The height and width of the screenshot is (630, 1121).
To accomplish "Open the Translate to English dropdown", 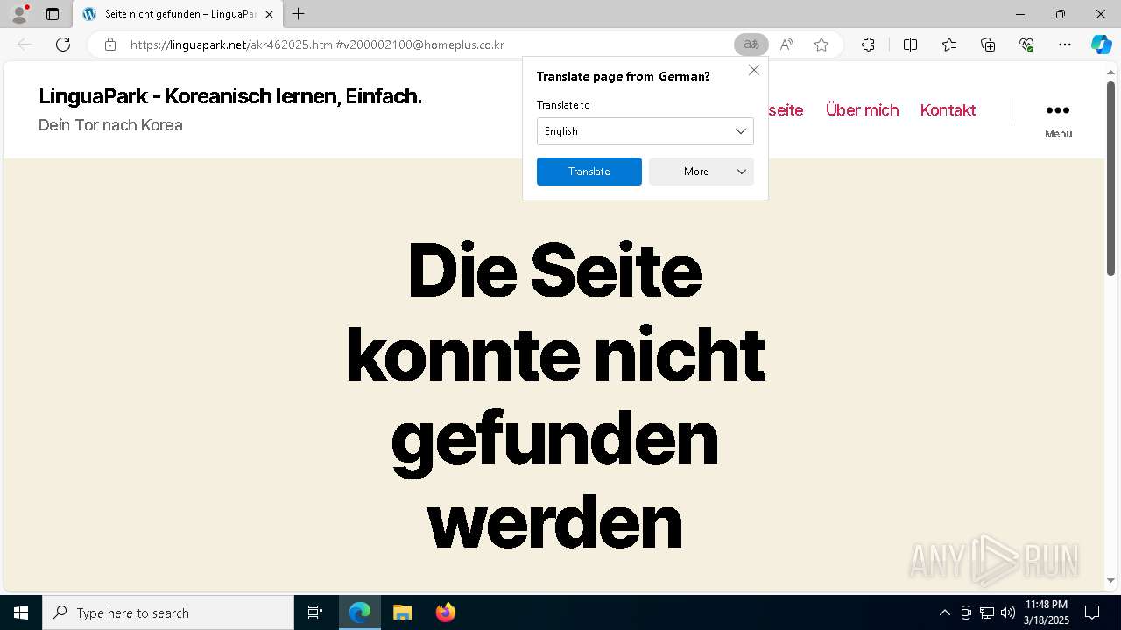I will tap(645, 131).
